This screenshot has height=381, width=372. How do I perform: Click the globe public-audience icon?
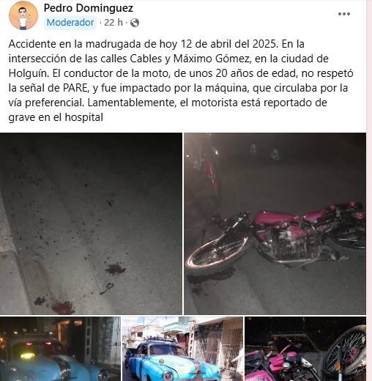point(135,23)
